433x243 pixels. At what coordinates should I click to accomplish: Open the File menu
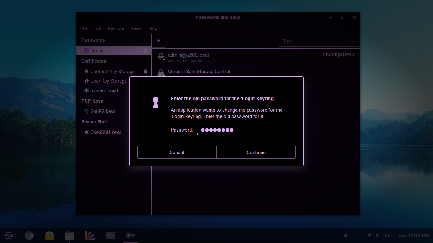(x=83, y=28)
